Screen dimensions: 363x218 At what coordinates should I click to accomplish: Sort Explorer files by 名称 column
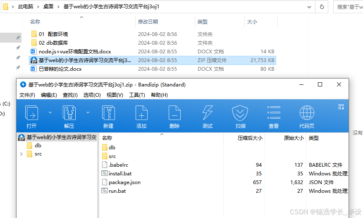35,22
